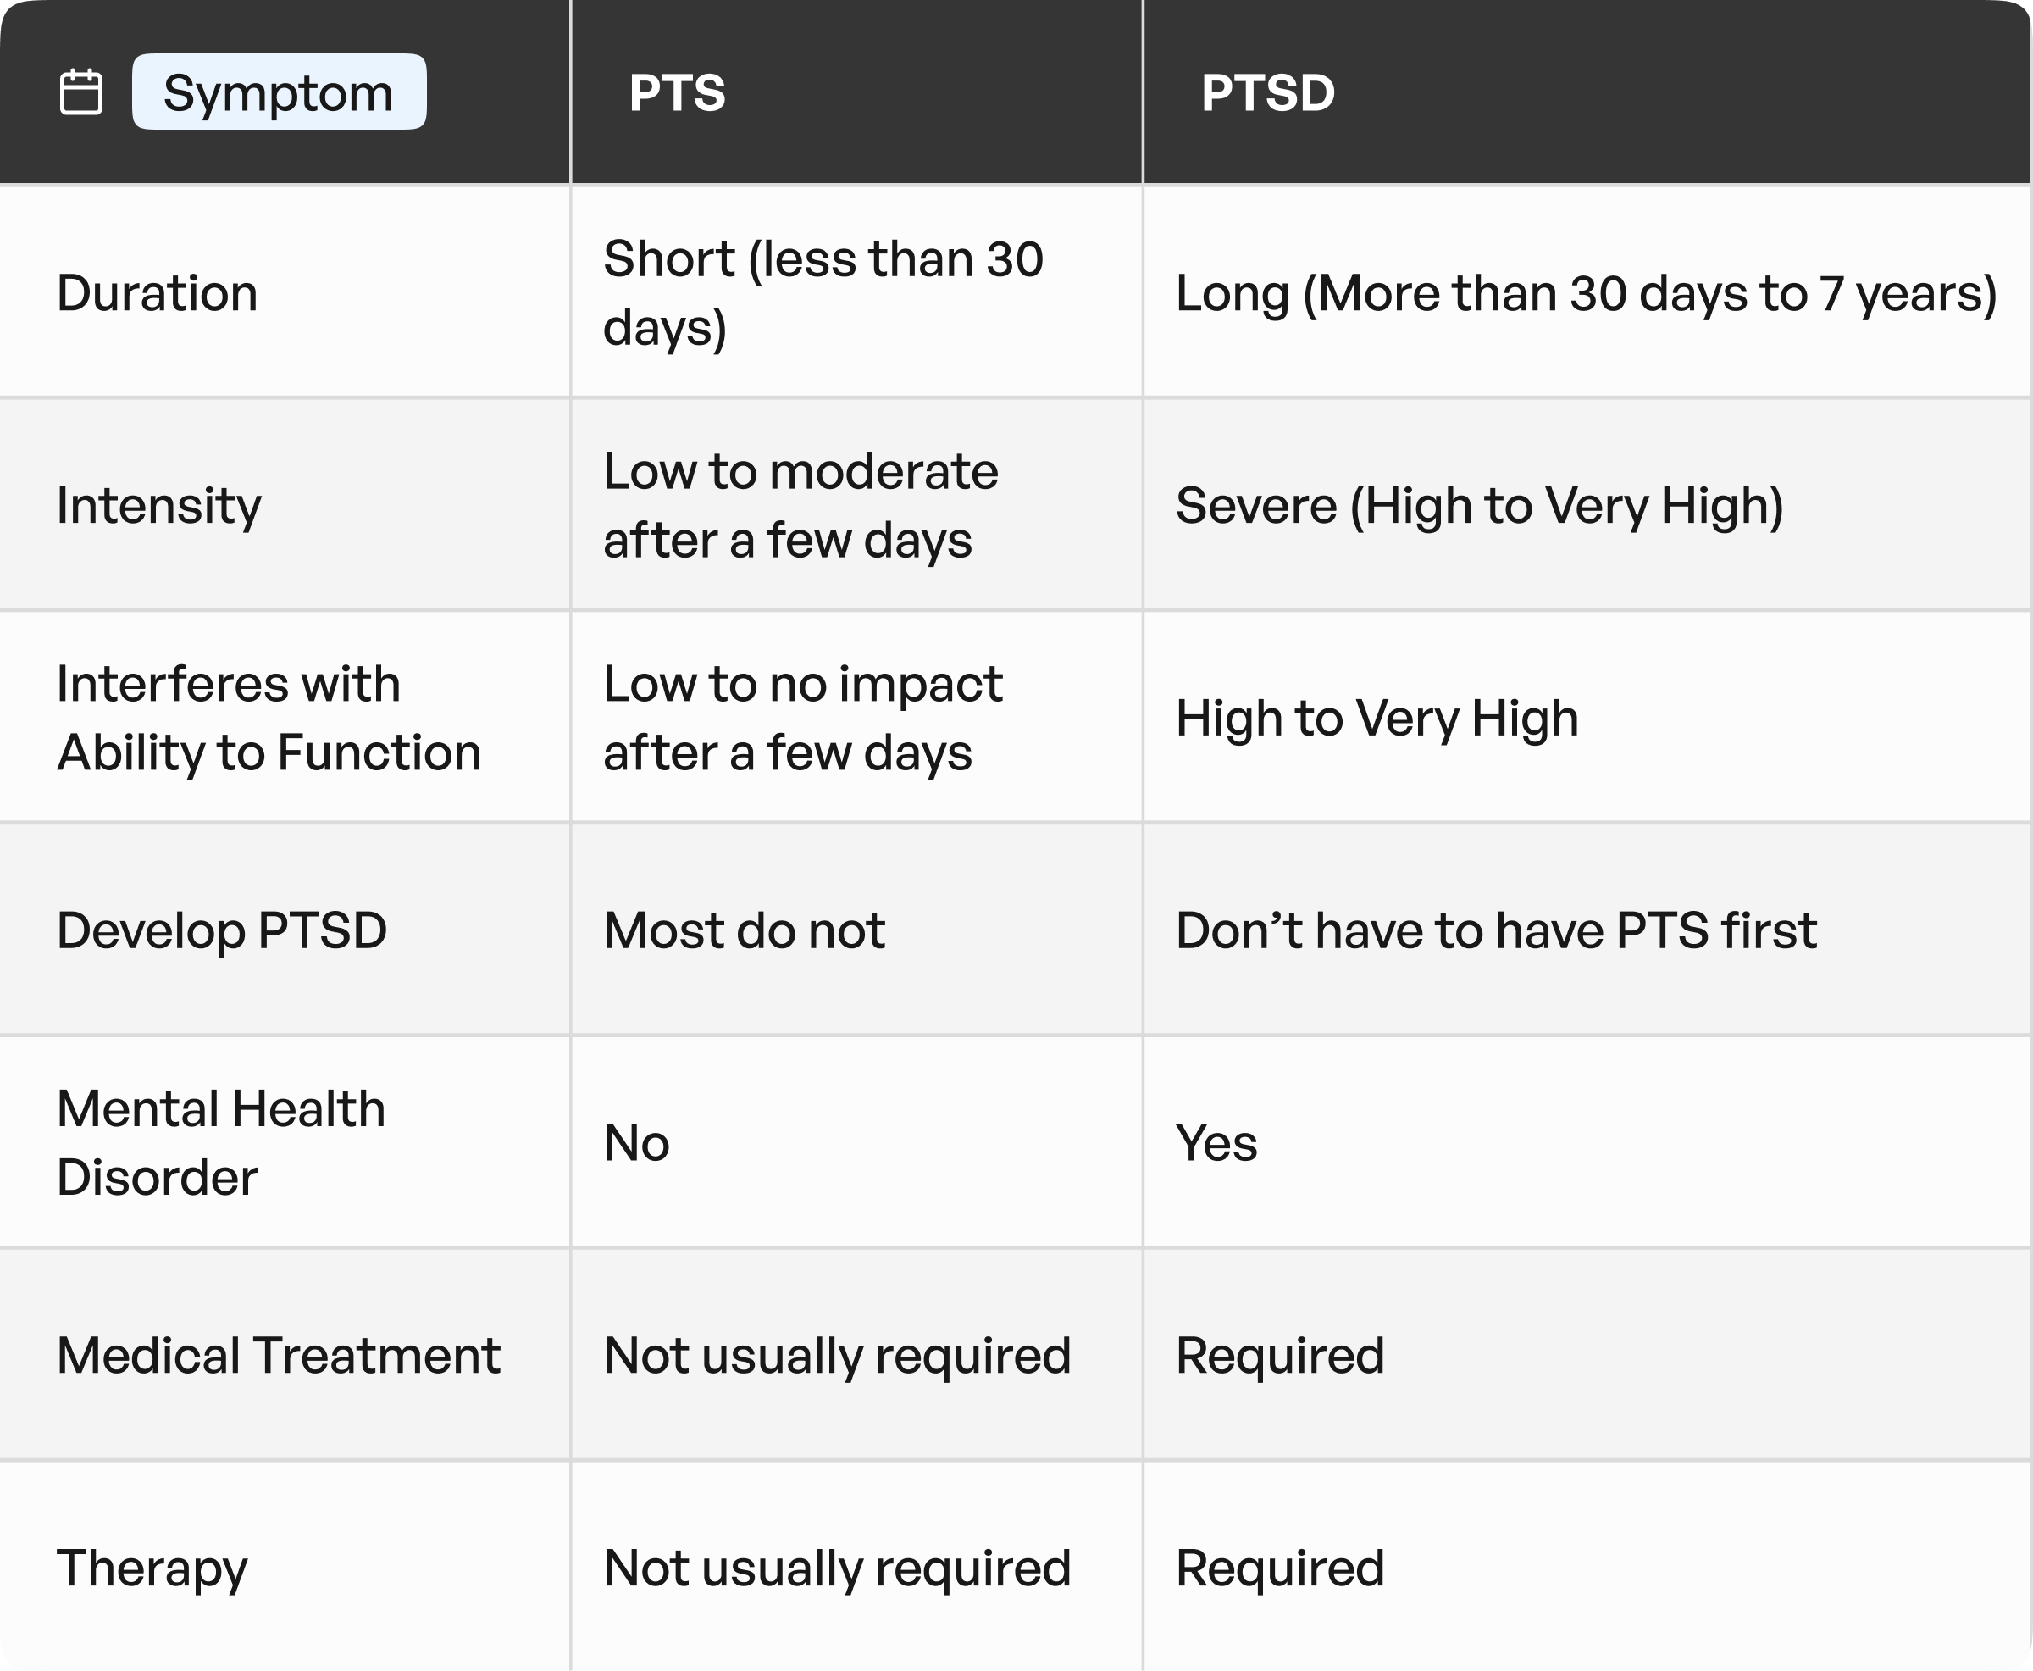Click the PTS column header
Viewport: 2033px width, 1671px height.
[678, 92]
